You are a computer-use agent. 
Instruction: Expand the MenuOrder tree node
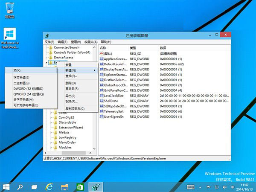click(x=51, y=143)
